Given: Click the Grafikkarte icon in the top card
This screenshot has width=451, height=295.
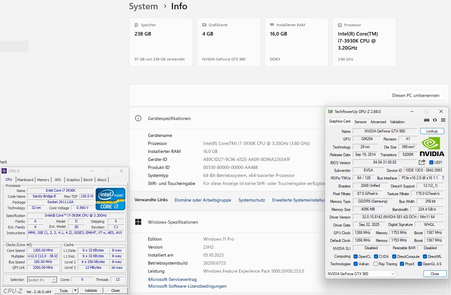Looking at the screenshot, I should pyautogui.click(x=204, y=25).
